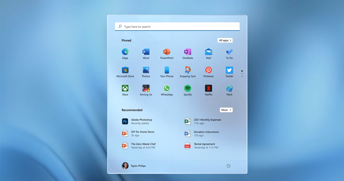Click the power button icon
Viewport: 344px width, 181px height.
228,166
